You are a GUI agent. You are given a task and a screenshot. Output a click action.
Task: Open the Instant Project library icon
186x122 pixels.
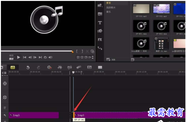click(100, 5)
